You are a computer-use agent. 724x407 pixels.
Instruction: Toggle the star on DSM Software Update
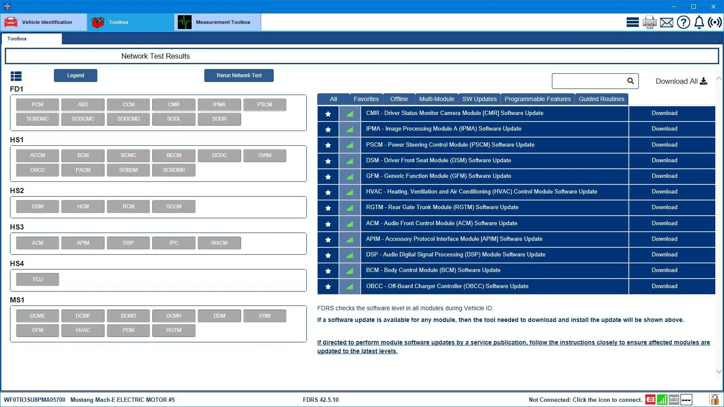coord(328,161)
